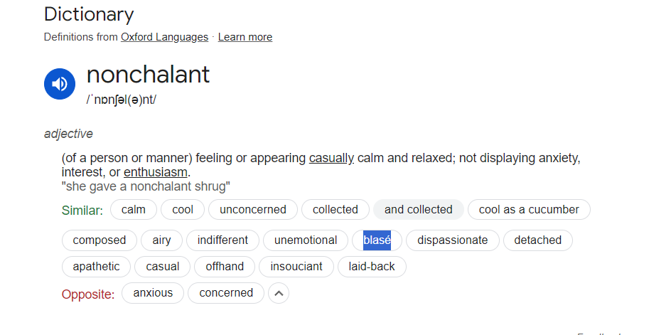
Task: Follow the underlined word casually
Action: click(332, 158)
